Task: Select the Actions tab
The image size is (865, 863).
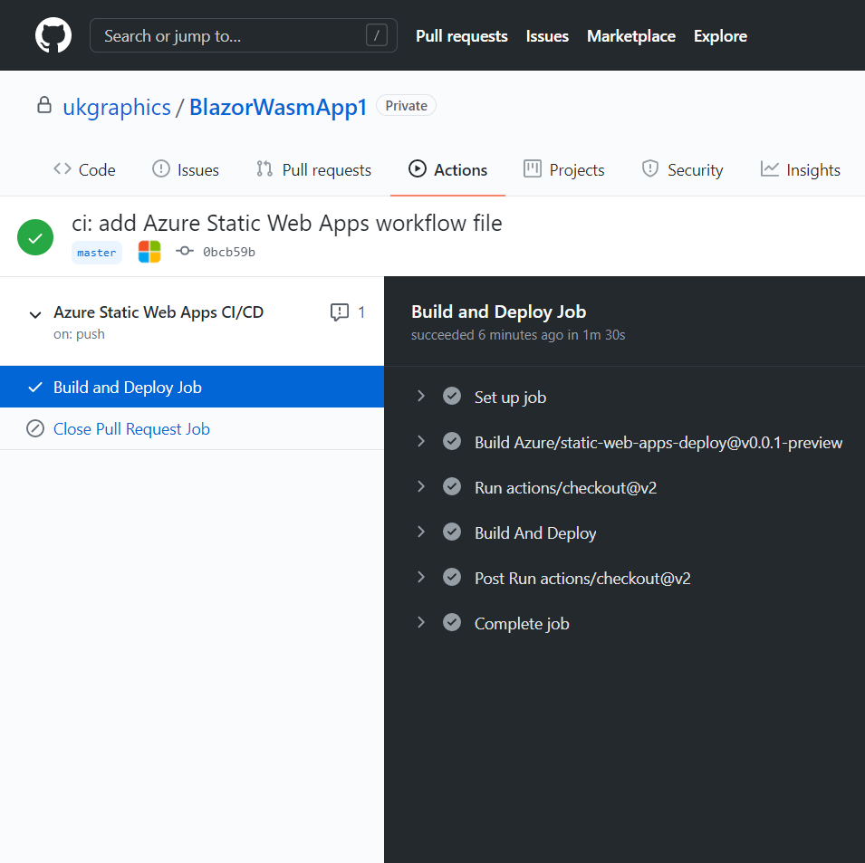Action: tap(447, 169)
